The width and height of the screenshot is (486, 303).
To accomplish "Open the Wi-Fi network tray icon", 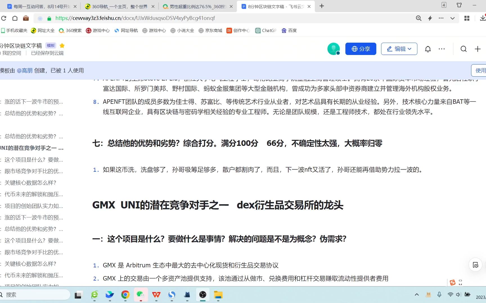I will 450,295.
